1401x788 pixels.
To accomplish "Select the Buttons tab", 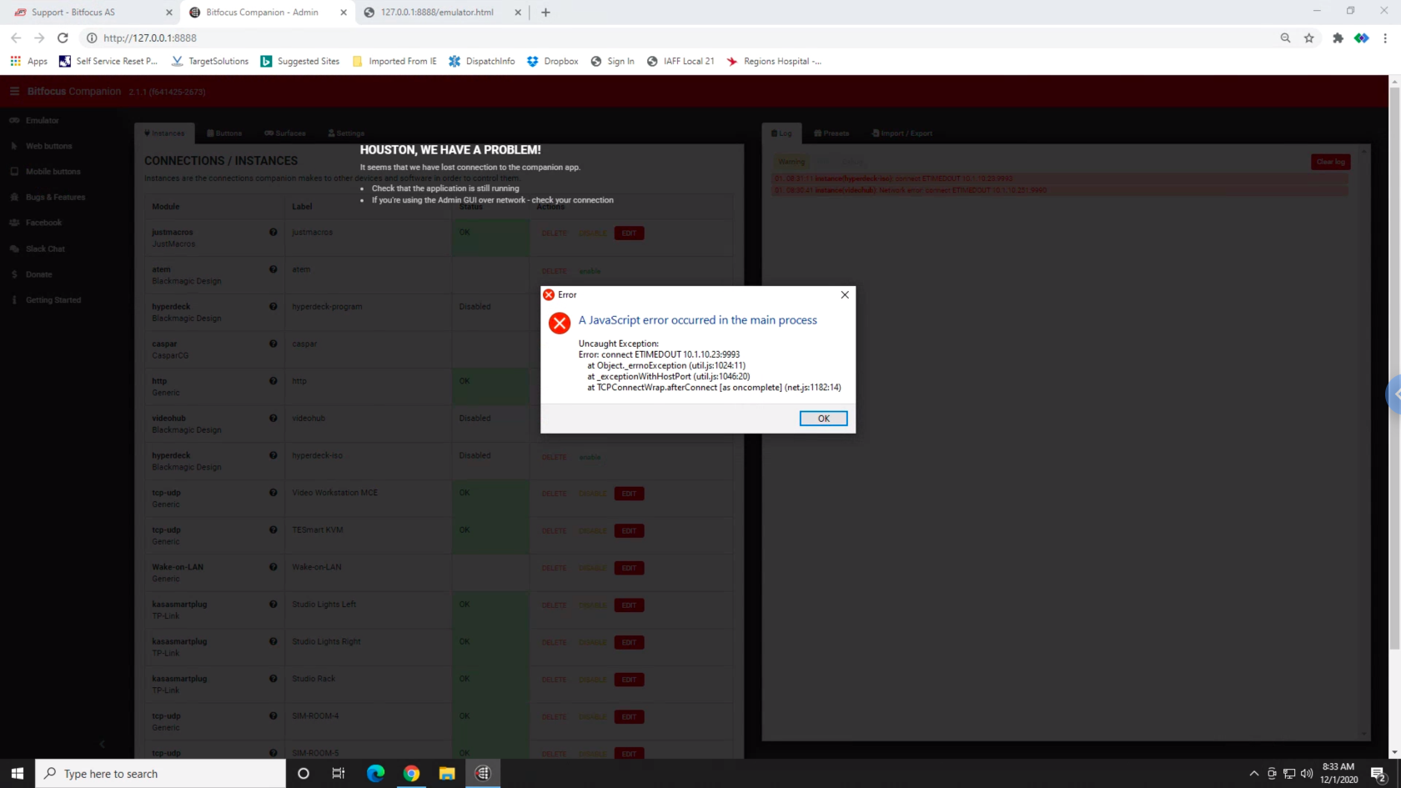I will click(x=224, y=133).
